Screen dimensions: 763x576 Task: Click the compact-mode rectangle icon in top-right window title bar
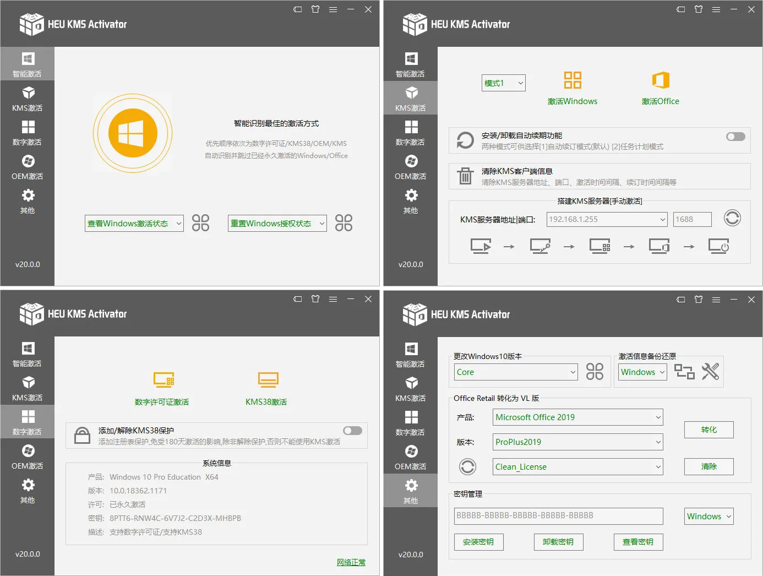pos(681,9)
